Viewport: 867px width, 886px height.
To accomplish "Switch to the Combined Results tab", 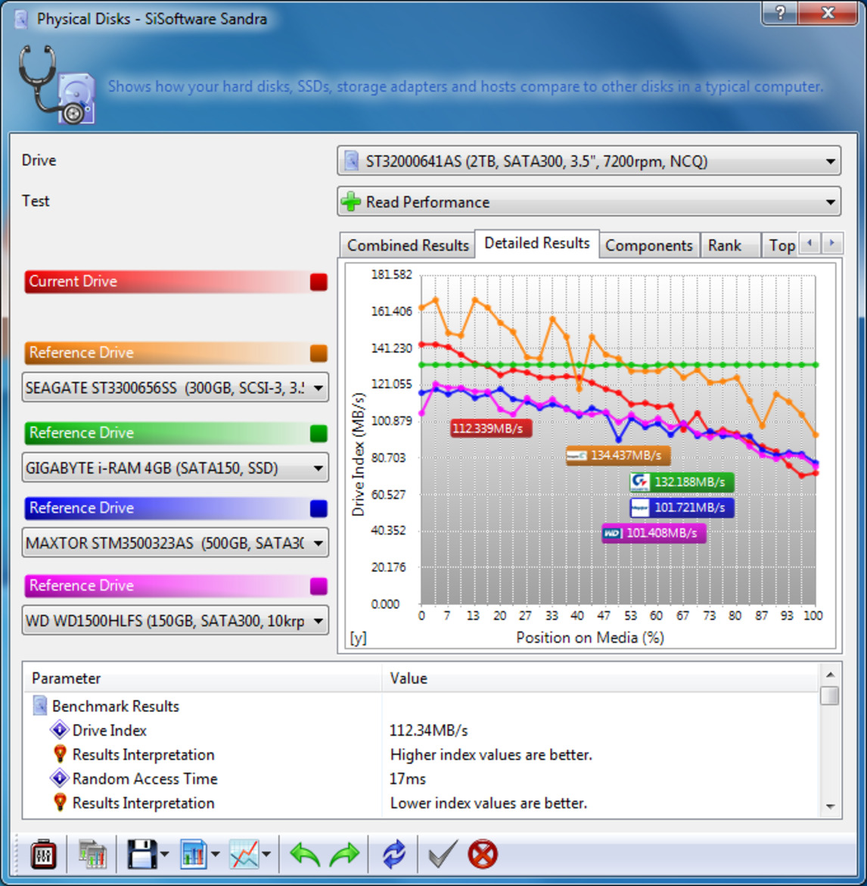I will click(x=408, y=245).
